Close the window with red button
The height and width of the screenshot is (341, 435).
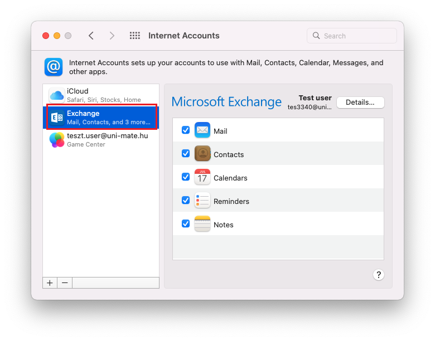pos(46,36)
